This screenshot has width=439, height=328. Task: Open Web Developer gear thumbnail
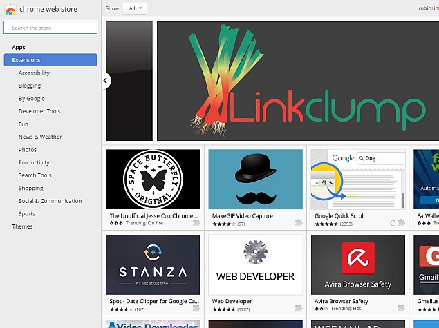point(255,264)
